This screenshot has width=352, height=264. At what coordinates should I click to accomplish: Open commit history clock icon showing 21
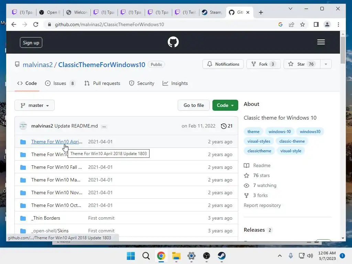[227, 126]
